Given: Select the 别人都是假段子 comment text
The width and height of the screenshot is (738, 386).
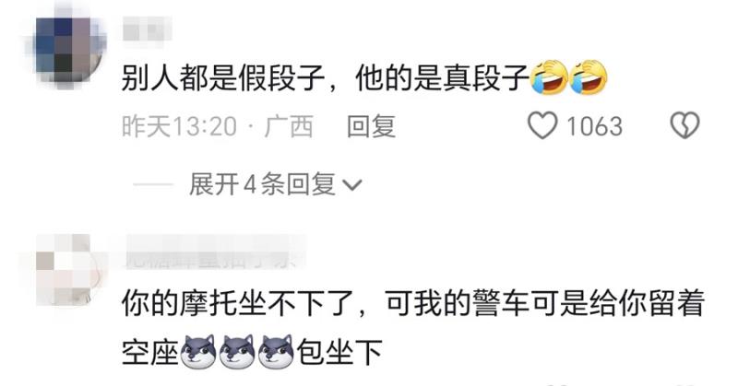Looking at the screenshot, I should click(x=223, y=77).
